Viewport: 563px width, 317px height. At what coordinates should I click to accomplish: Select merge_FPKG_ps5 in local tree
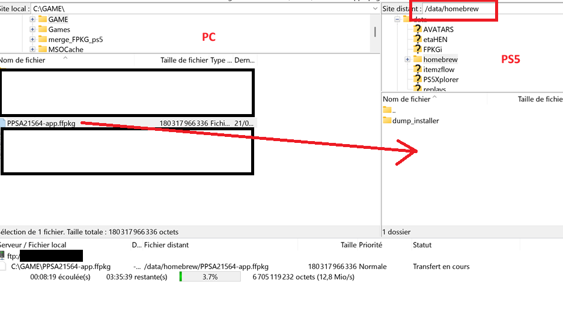(75, 40)
